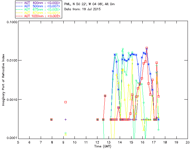Click the 0.0010 y-axis tick label

click(x=11, y=100)
